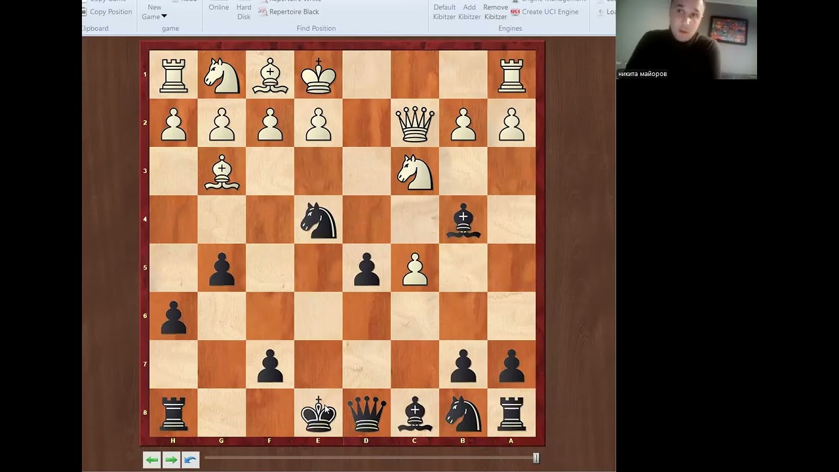Select the black pawn on f7

[270, 364]
